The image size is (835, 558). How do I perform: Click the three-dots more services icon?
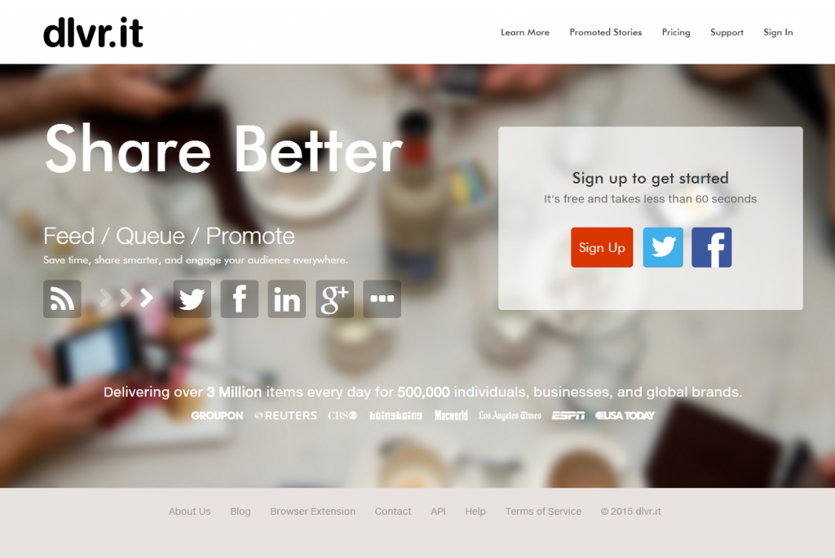point(382,299)
